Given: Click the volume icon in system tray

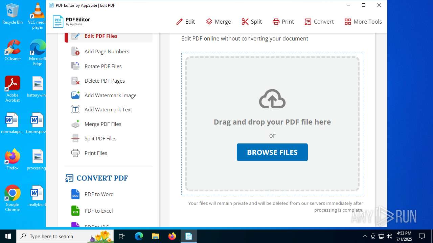Looking at the screenshot, I should (389, 236).
